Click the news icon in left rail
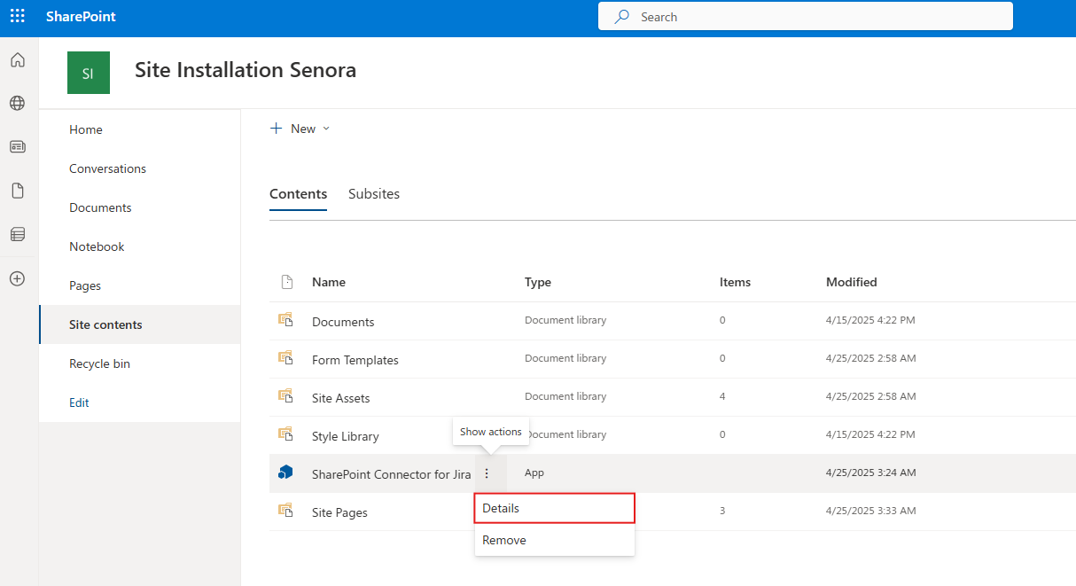1076x586 pixels. coord(18,147)
